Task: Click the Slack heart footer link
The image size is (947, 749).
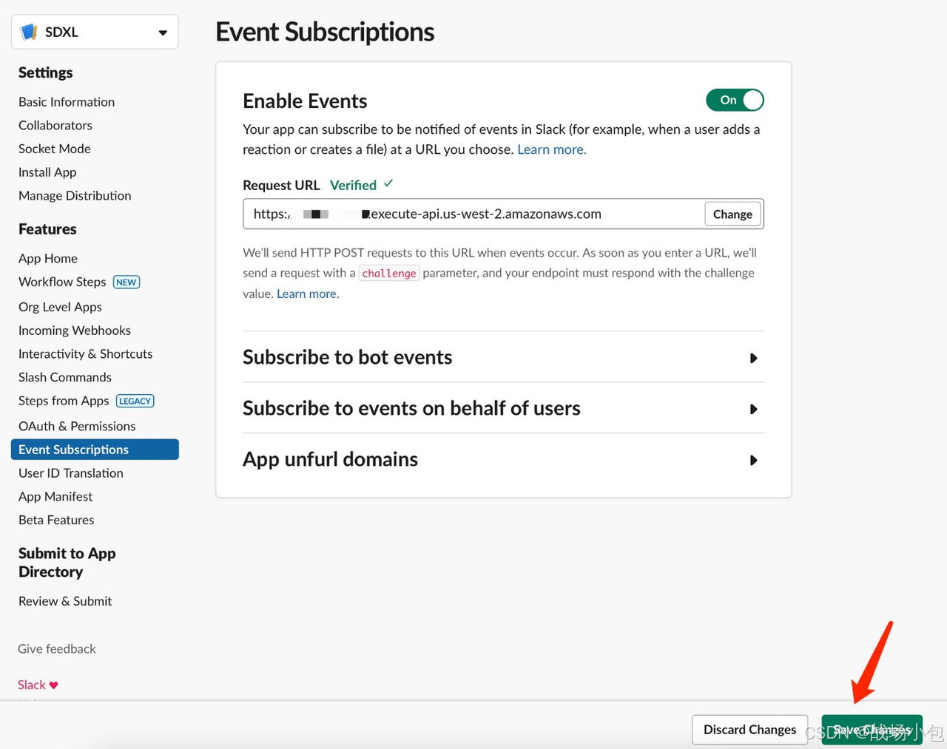Action: click(x=38, y=685)
